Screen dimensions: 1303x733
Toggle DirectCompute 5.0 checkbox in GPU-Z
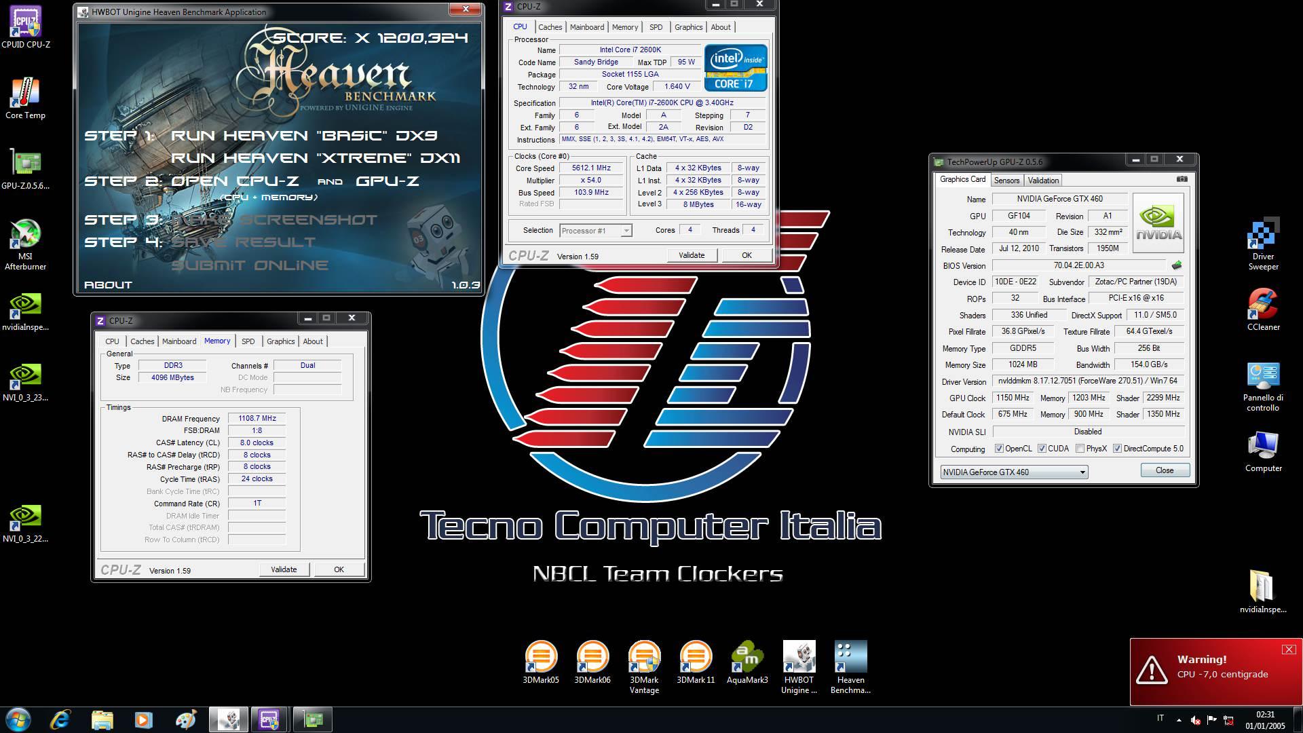[1117, 449]
